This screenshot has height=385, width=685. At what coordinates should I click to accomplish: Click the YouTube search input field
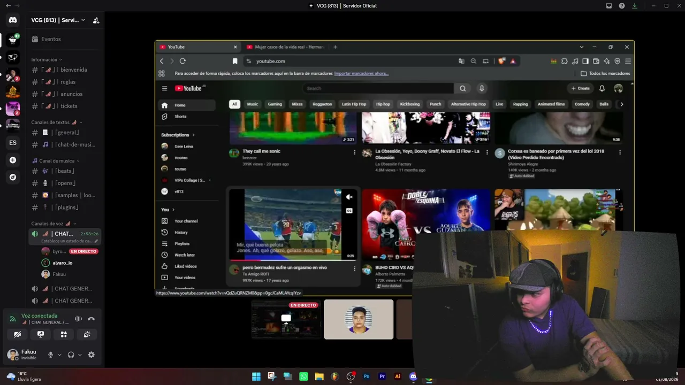(378, 88)
